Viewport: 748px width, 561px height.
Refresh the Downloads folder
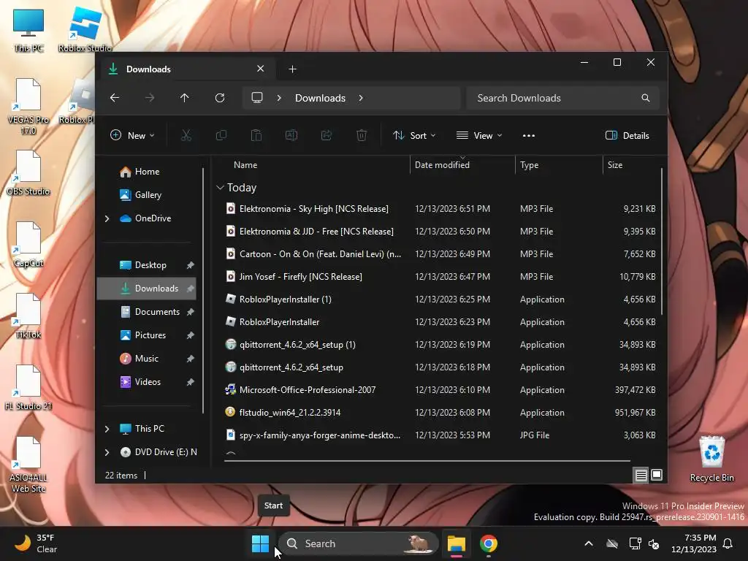[220, 98]
